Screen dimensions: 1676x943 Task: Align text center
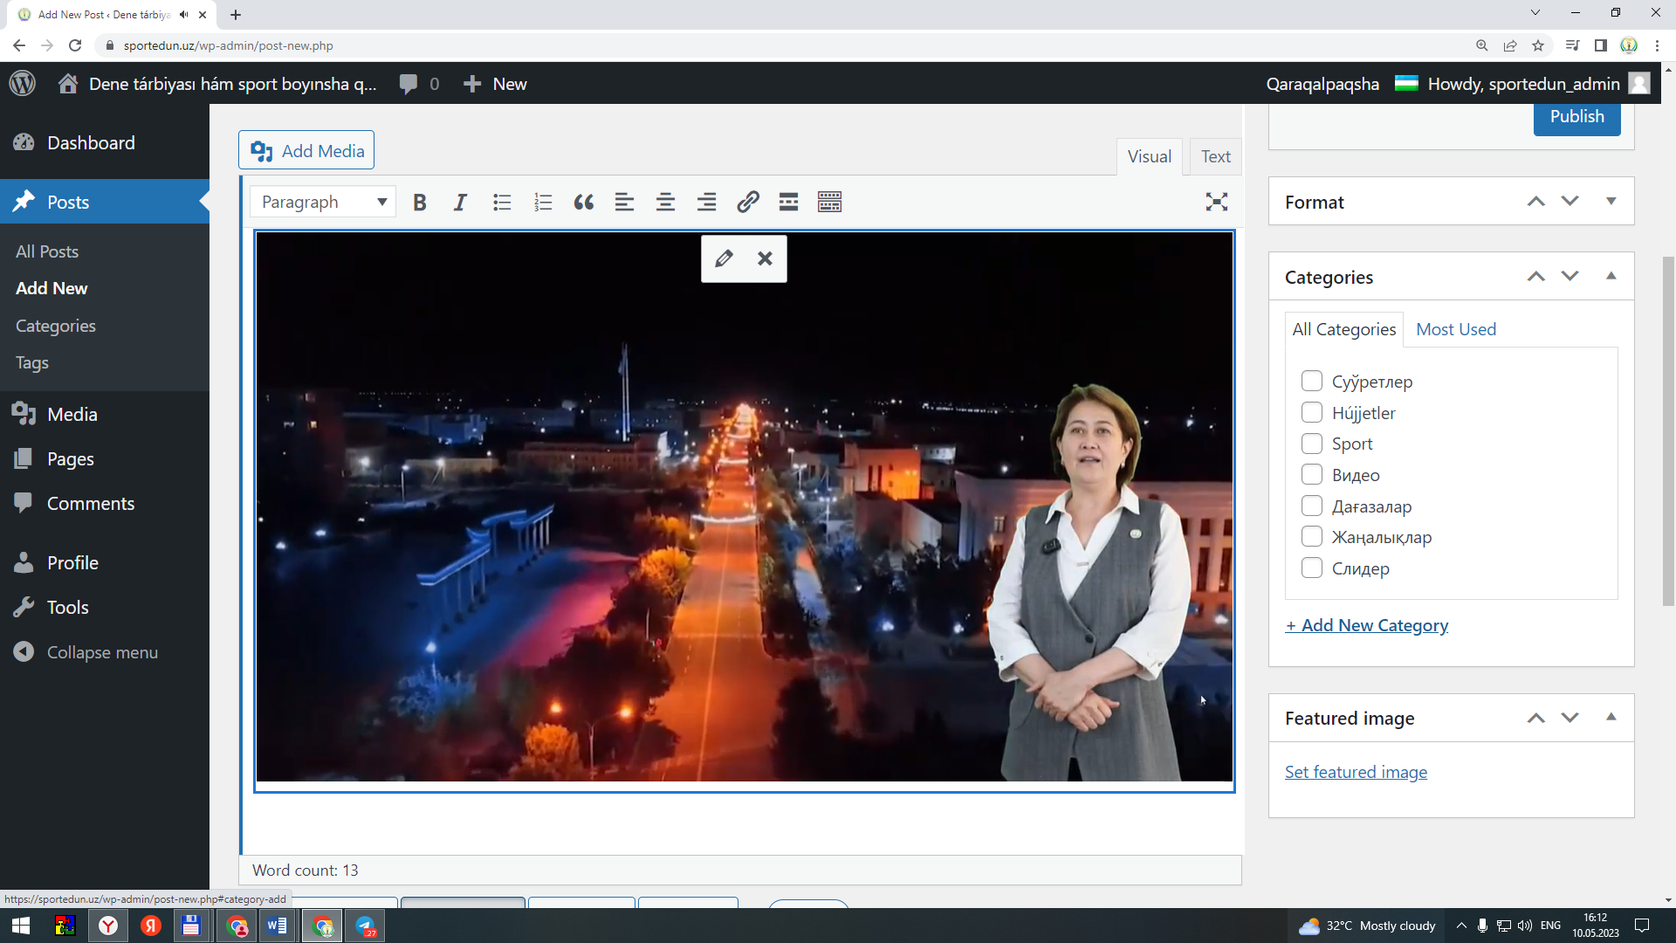pos(665,203)
